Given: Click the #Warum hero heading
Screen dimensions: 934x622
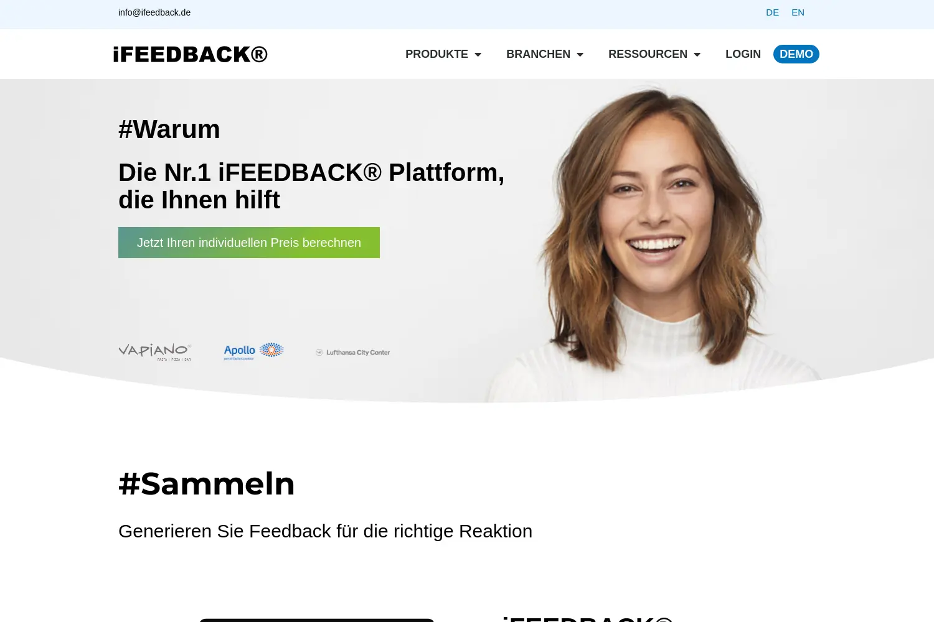Looking at the screenshot, I should coord(169,129).
